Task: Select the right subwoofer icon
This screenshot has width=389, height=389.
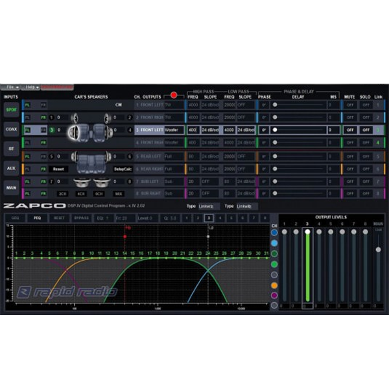Action: (102, 182)
